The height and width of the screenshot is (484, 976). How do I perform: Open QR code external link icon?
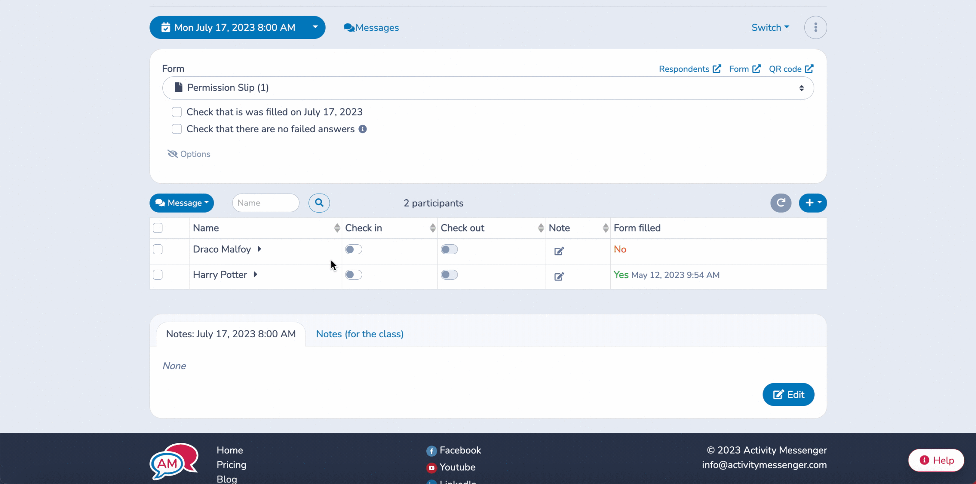[809, 69]
